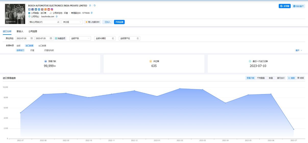Switch chart metric to 数量

point(271,78)
